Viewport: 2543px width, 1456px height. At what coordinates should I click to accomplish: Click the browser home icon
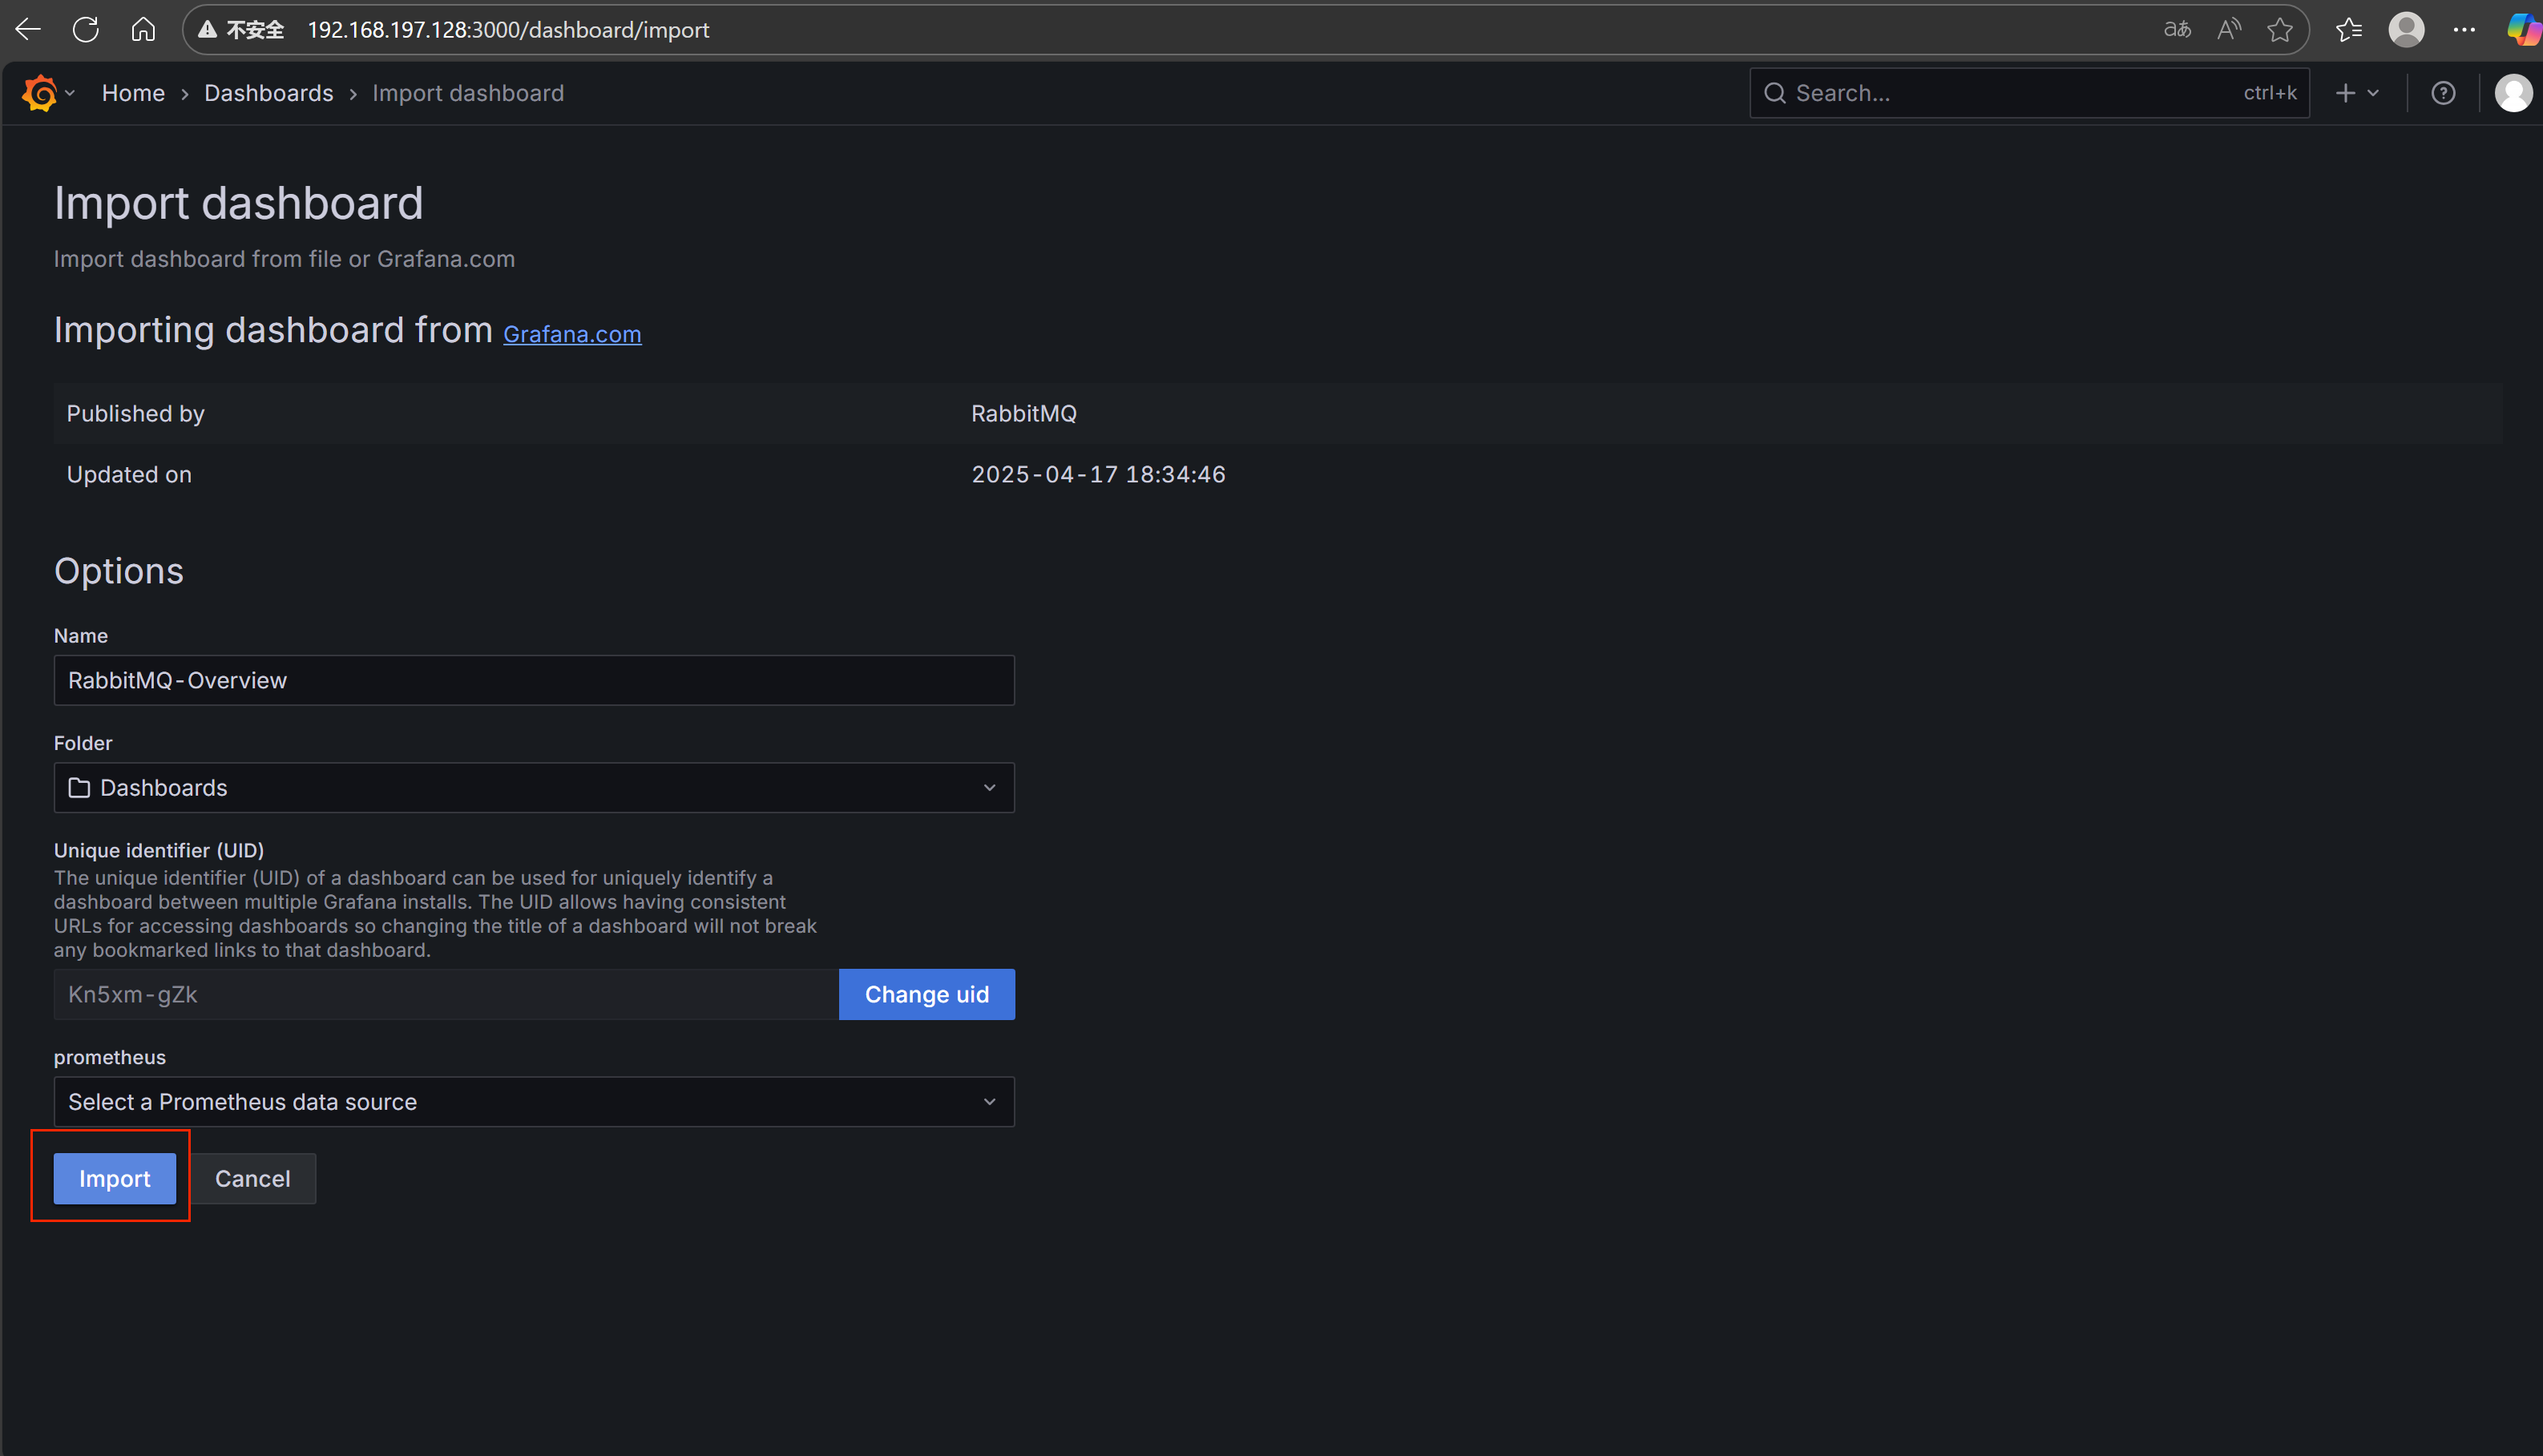143,30
